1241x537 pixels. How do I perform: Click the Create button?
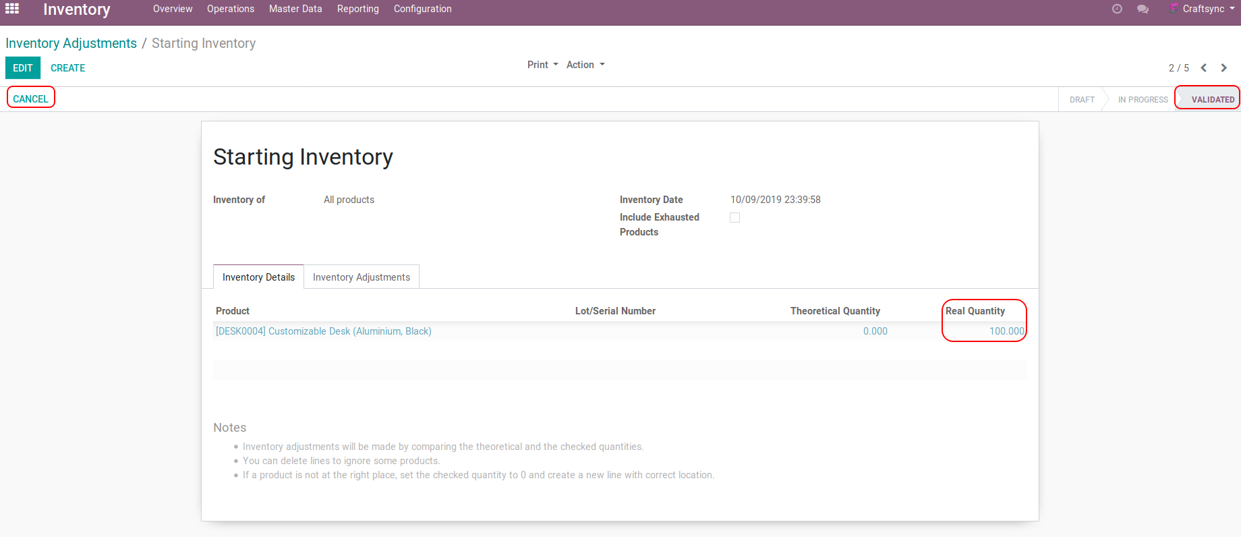67,67
